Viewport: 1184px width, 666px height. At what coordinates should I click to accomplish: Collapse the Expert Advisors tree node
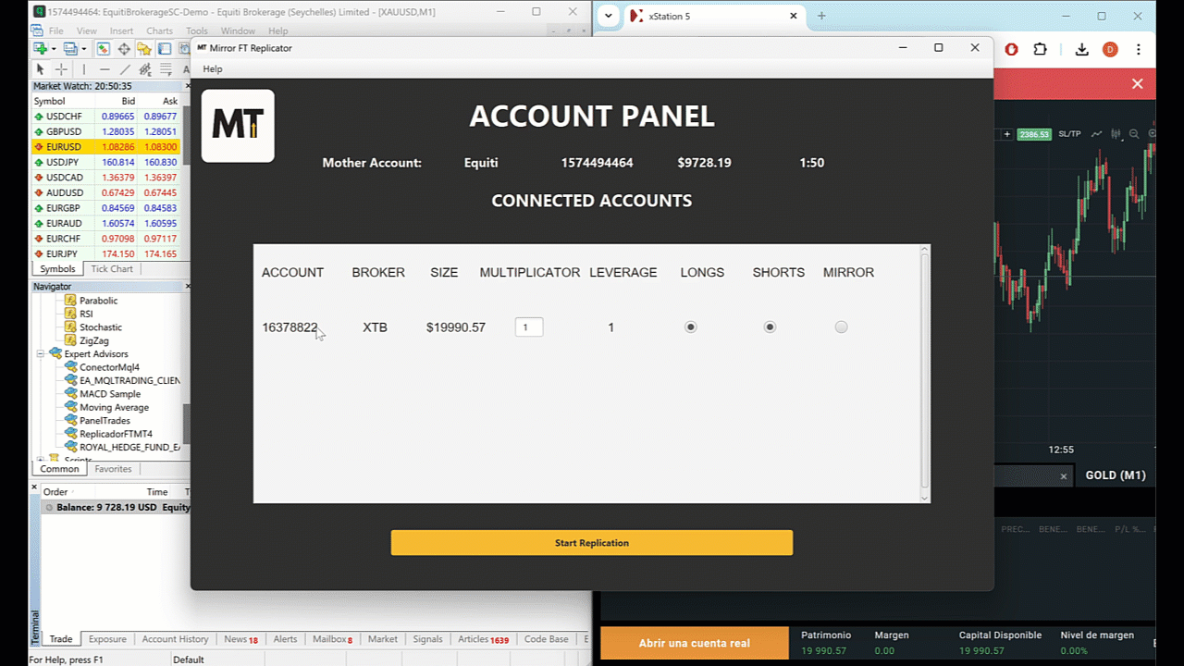[x=41, y=354]
